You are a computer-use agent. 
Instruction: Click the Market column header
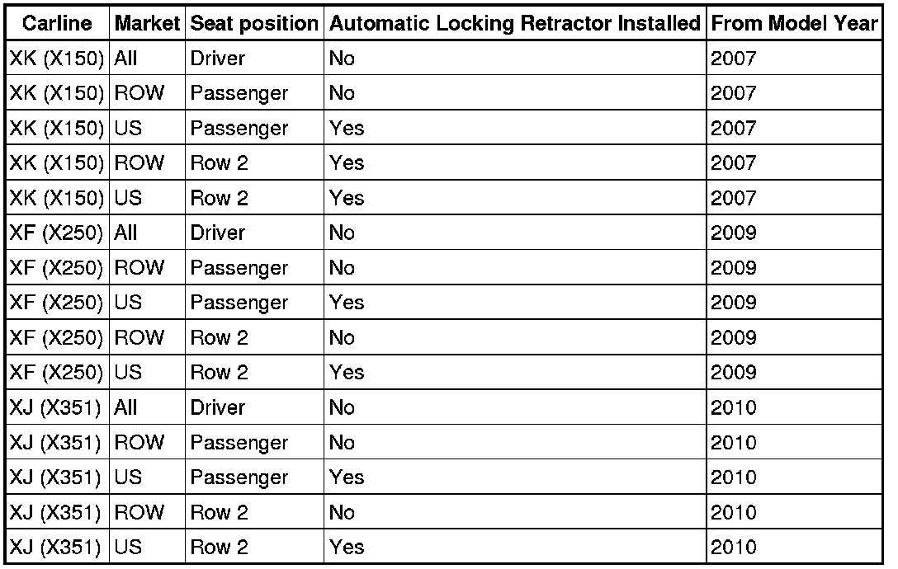147,23
